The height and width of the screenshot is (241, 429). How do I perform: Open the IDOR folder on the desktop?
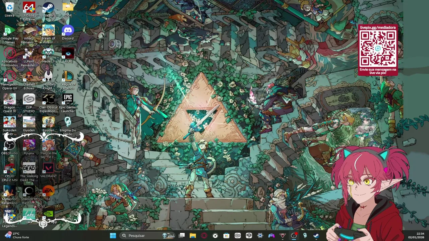[68, 10]
